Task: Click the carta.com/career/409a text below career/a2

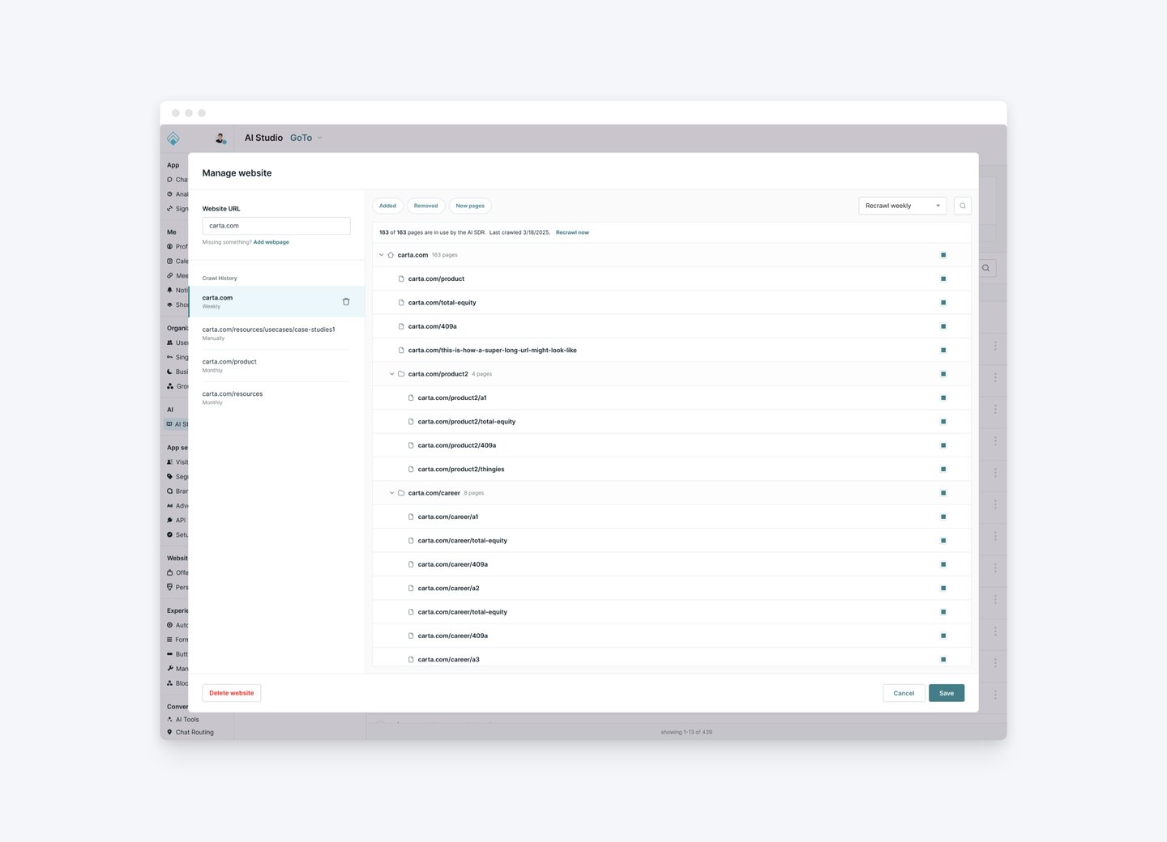Action: (x=453, y=636)
